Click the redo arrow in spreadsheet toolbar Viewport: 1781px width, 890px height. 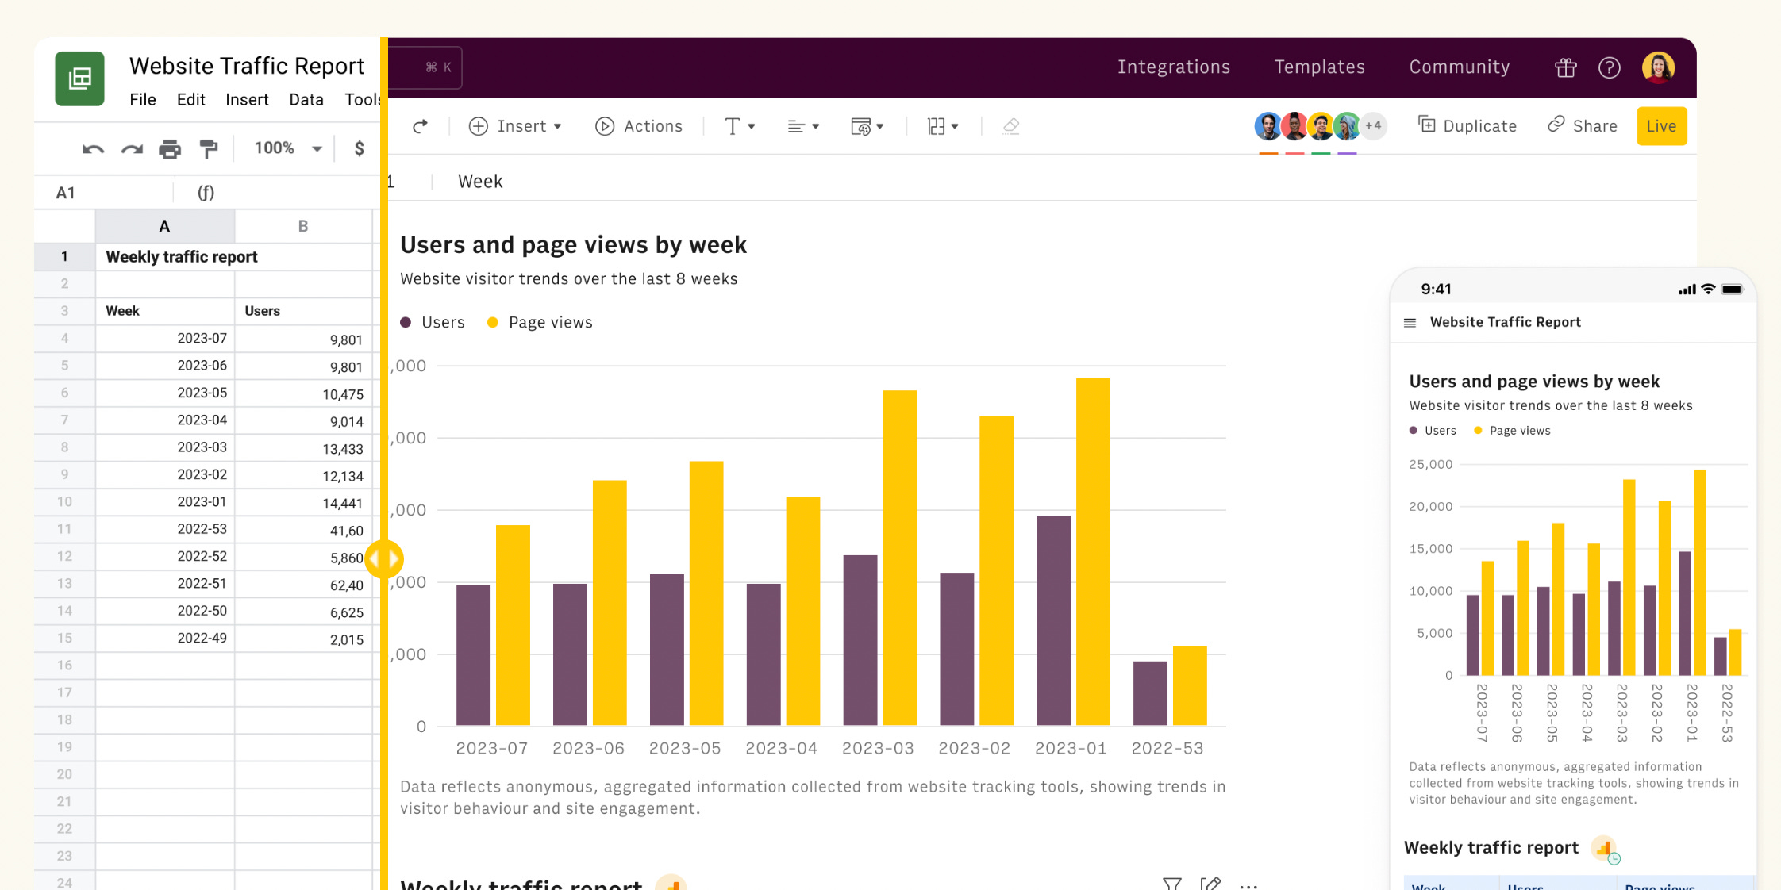point(132,148)
